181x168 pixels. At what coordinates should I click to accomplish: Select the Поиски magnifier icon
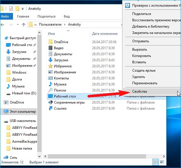tap(51, 90)
